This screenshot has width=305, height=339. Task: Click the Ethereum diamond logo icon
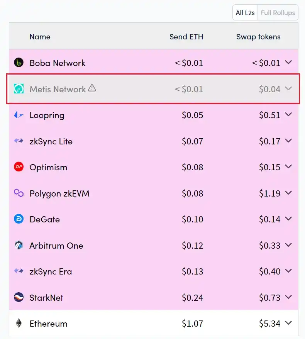click(x=19, y=324)
